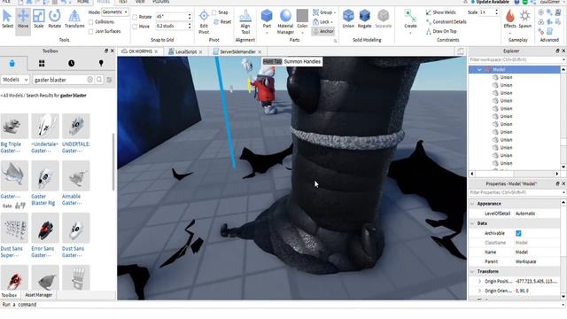Image resolution: width=567 pixels, height=319 pixels.
Task: Open Toolbox Recent tab
Action: [x=71, y=64]
